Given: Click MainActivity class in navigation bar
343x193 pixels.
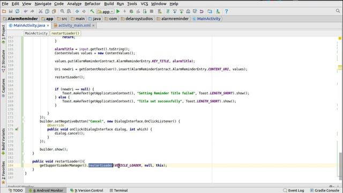Looking at the screenshot, I should click(x=206, y=19).
